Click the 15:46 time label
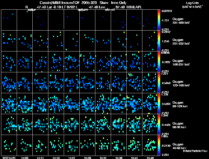209x159 pixels. 150,158
